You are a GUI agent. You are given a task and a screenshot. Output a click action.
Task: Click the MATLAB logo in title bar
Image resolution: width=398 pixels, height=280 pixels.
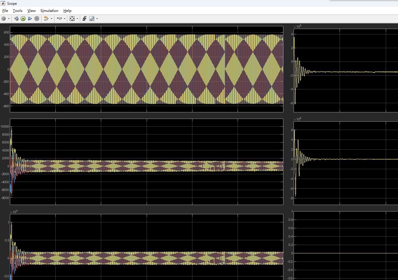[x=3, y=3]
